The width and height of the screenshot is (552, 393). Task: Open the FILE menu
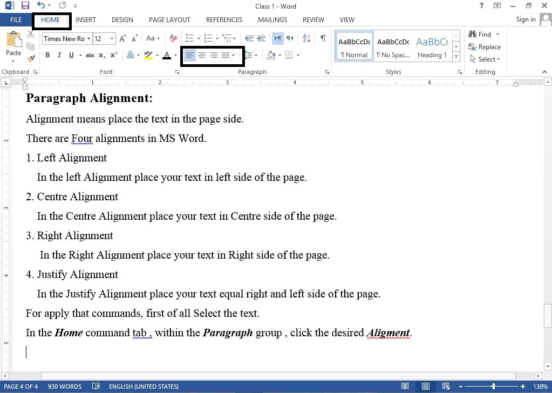[x=15, y=19]
